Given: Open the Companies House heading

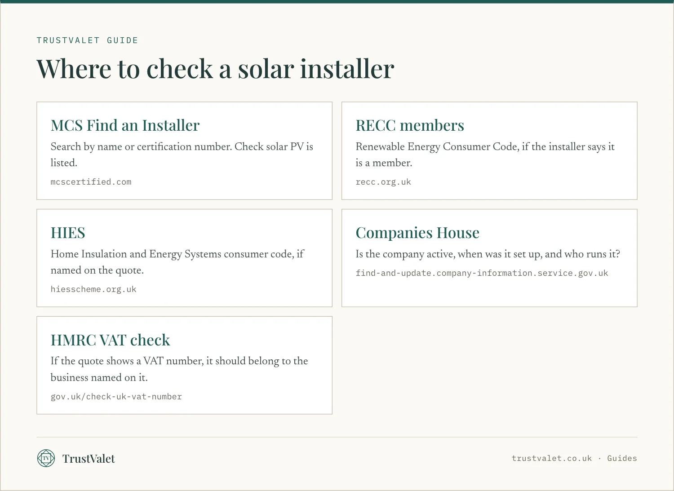Looking at the screenshot, I should click(x=417, y=233).
